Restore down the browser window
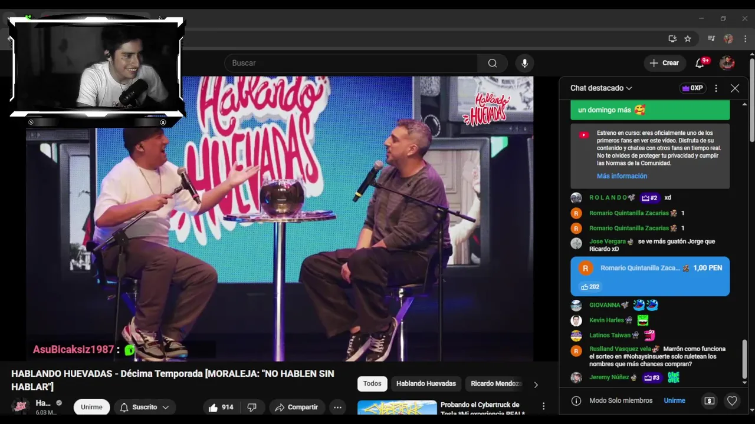 (x=723, y=19)
